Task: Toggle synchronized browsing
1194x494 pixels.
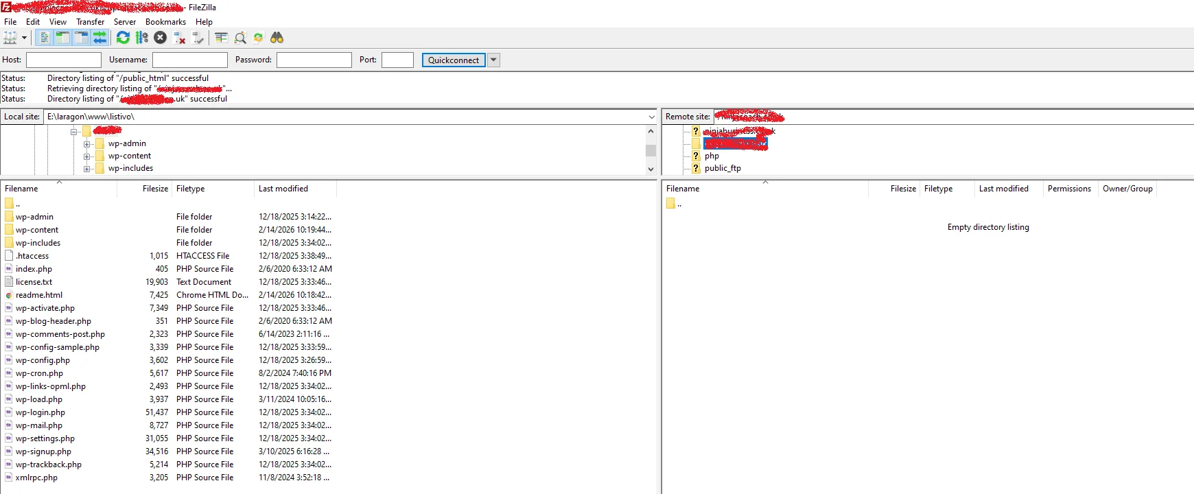Action: point(259,38)
